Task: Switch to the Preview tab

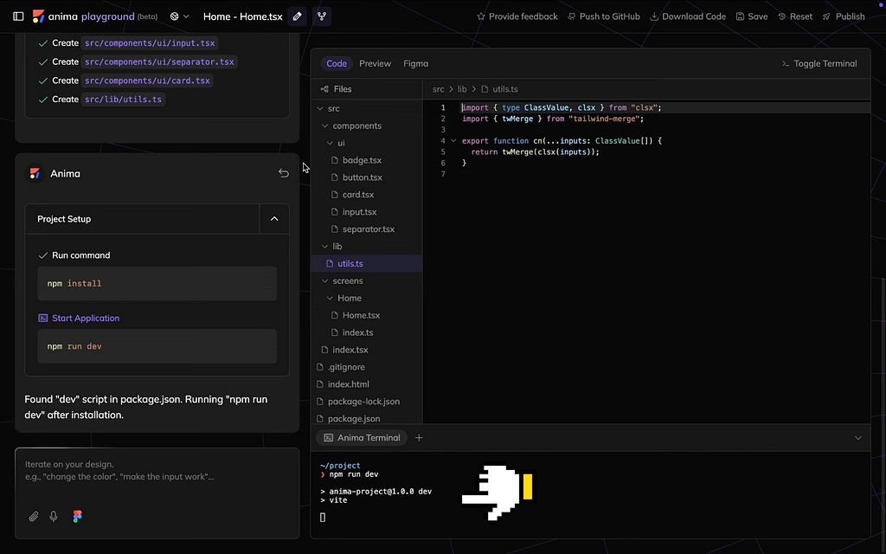Action: 376,63
